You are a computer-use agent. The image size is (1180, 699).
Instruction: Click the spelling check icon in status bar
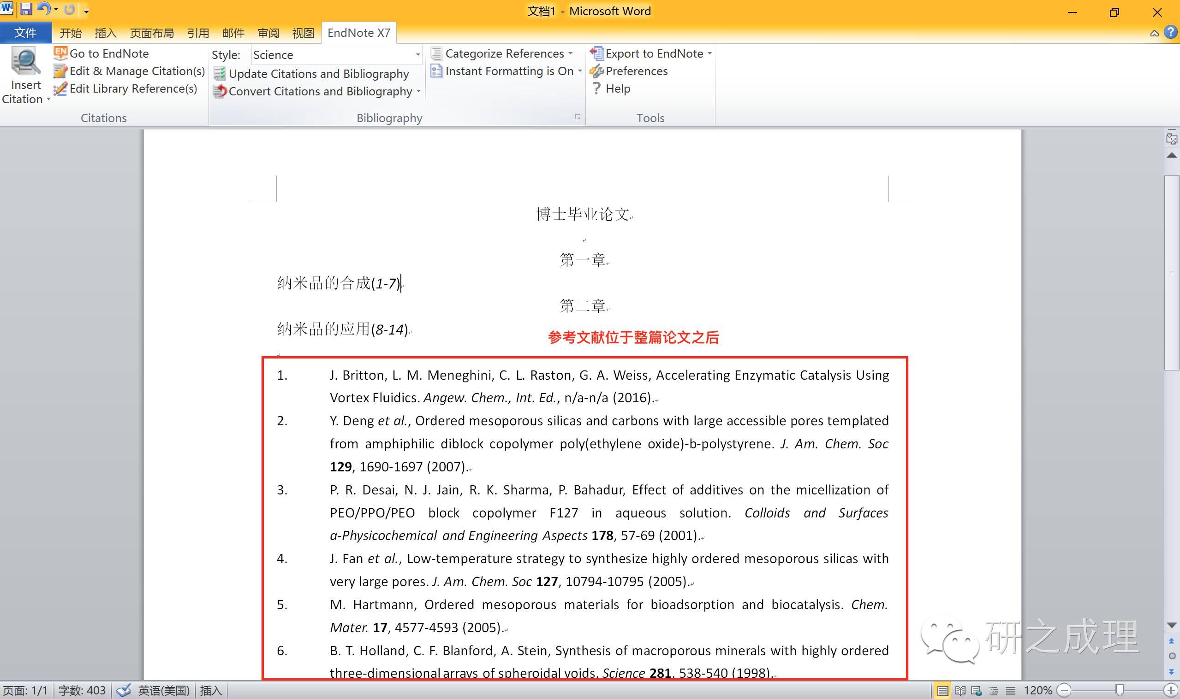pos(124,691)
